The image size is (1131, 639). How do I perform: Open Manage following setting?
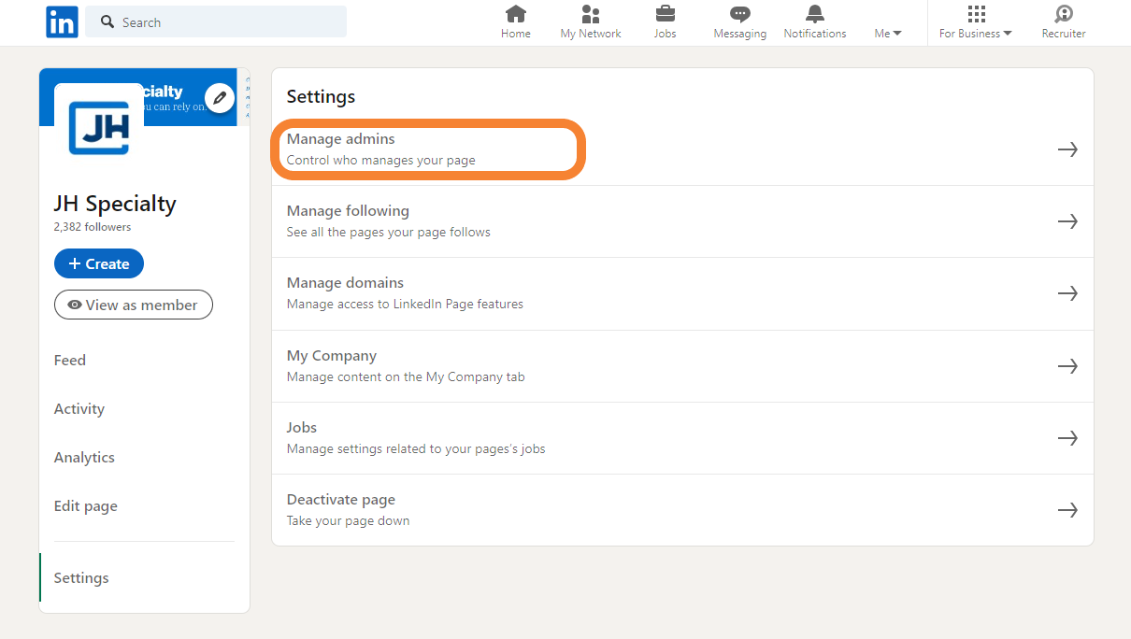coord(682,221)
